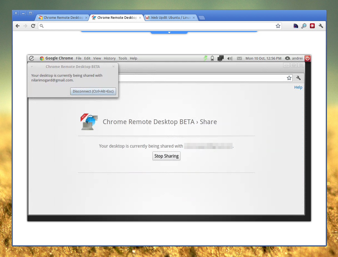Screen dimensions: 338x257
Task: Close the first Chrome Remote Desktop tab
Action: coord(86,17)
